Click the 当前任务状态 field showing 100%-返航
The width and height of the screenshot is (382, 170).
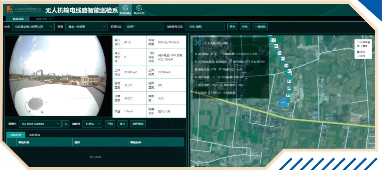coord(205,27)
